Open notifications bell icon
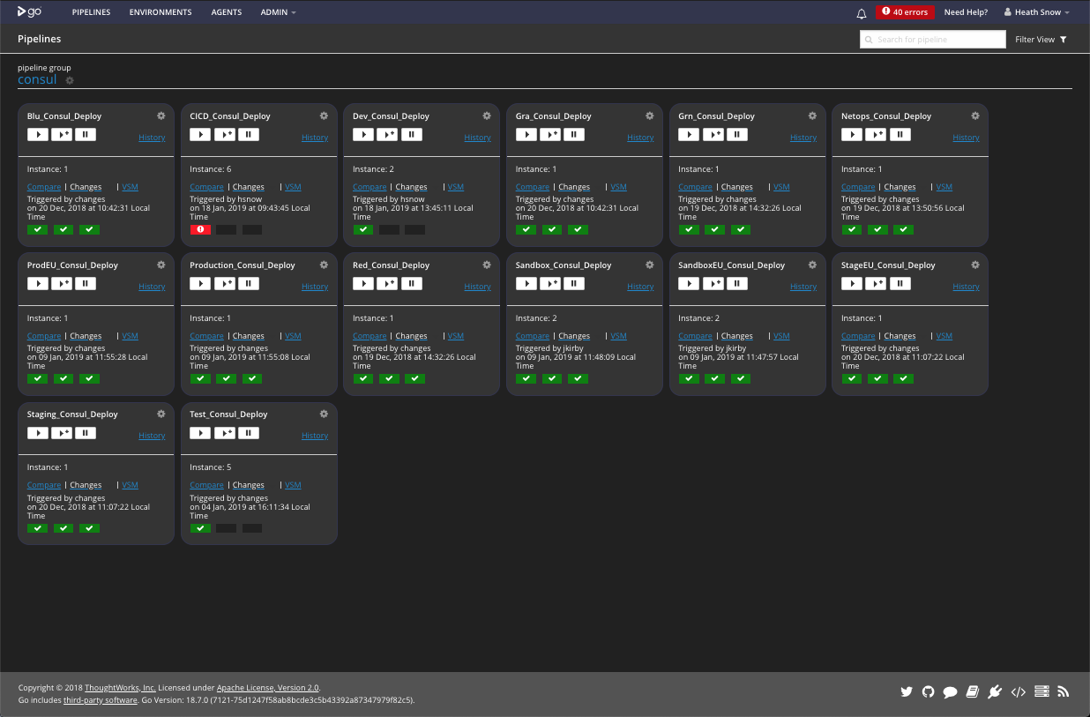This screenshot has height=717, width=1090. (x=862, y=13)
